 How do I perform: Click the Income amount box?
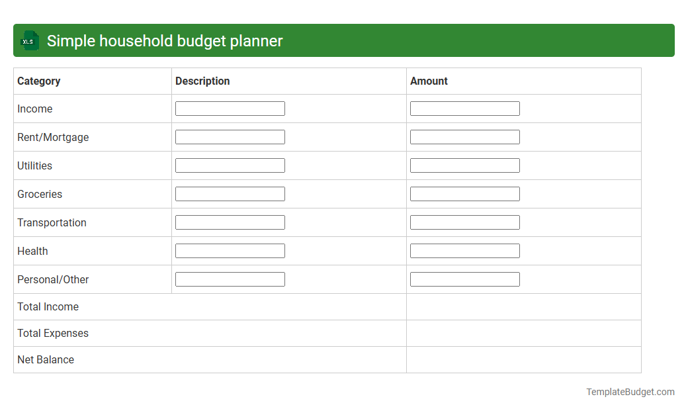[x=464, y=108]
